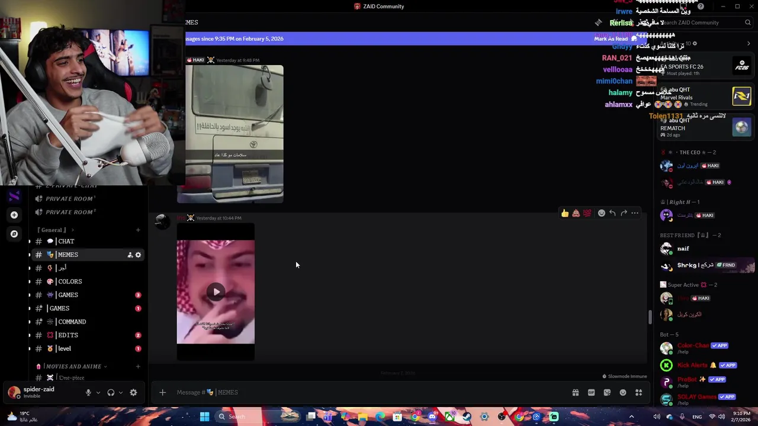758x426 pixels.
Task: Open MEMES channel settings gear
Action: [139, 255]
